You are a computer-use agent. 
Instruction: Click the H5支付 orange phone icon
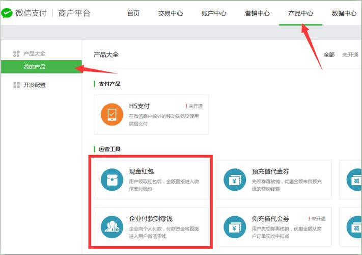[112, 115]
